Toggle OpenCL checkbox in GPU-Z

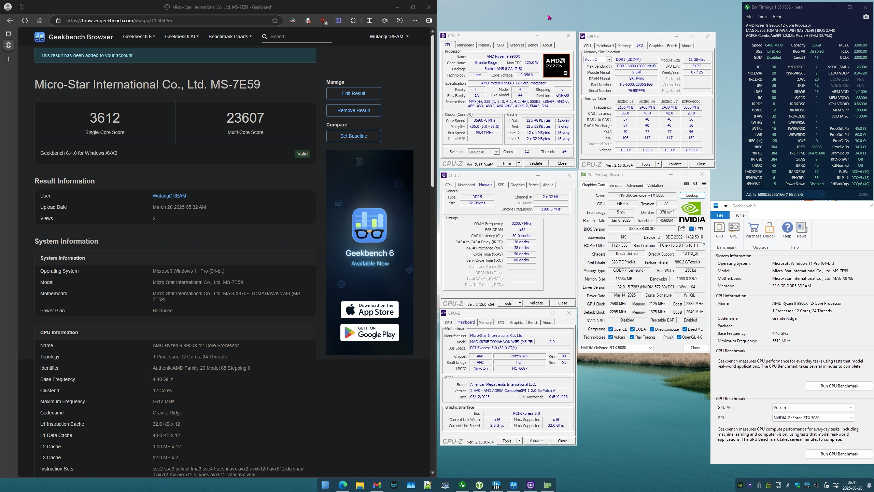pyautogui.click(x=610, y=329)
